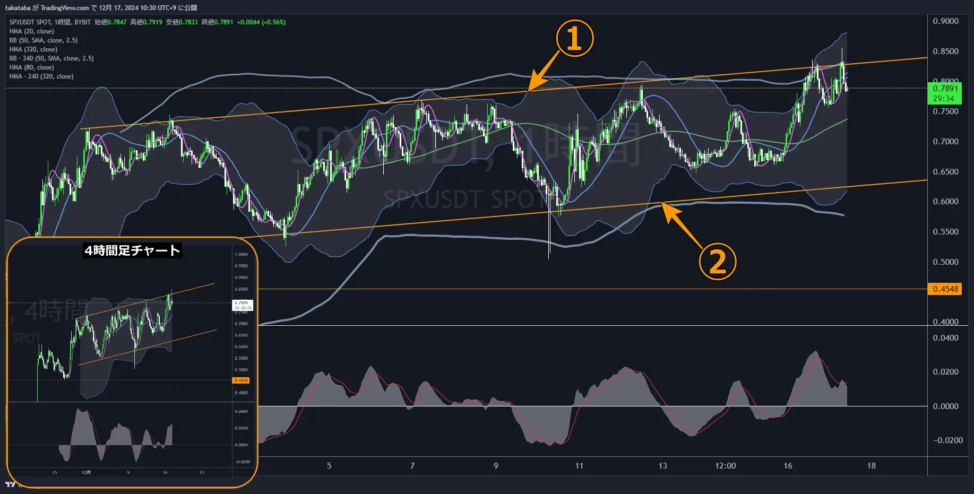This screenshot has width=974, height=494.
Task: Click the +0.0044 (+0.56%) change value
Action: pyautogui.click(x=261, y=22)
